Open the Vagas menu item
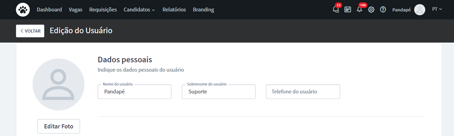Screen dimensions: 454x136 75,10
